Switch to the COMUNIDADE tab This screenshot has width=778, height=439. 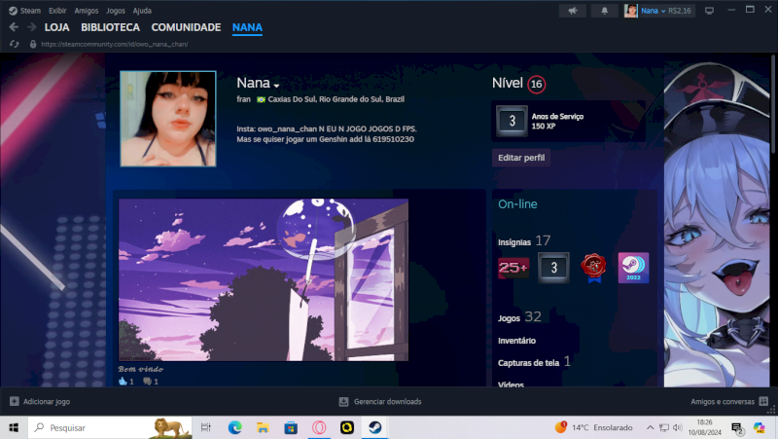point(186,27)
